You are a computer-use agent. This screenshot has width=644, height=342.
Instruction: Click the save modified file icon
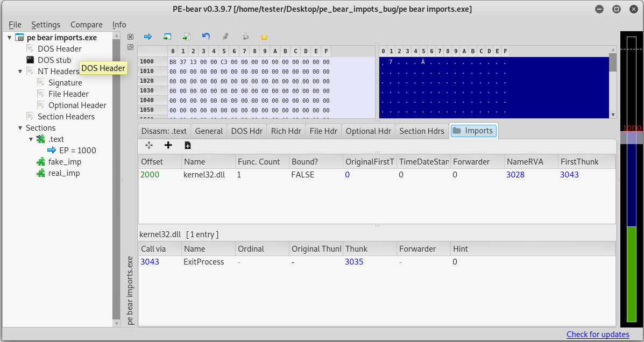pos(167,36)
